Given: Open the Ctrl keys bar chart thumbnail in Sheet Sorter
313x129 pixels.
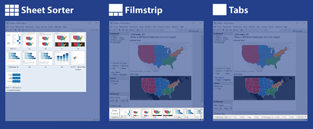Looking at the screenshot, I should [13, 79].
